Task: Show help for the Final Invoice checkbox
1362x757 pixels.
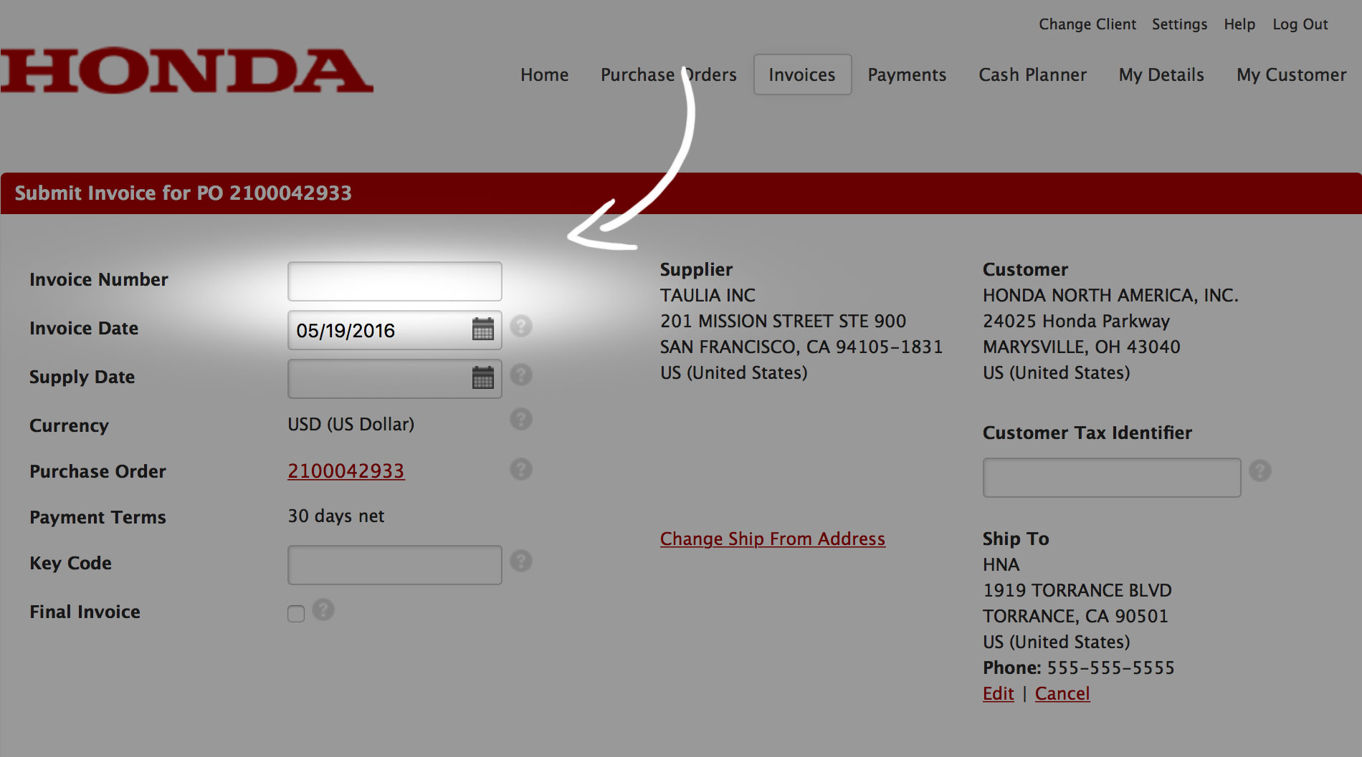Action: coord(323,609)
